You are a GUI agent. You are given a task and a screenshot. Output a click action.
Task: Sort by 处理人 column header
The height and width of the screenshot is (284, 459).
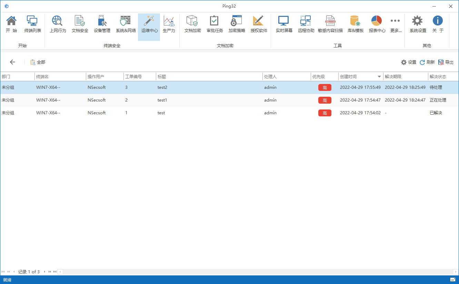coord(287,76)
